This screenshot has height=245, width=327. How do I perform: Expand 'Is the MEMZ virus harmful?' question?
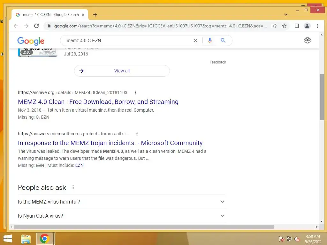122,202
